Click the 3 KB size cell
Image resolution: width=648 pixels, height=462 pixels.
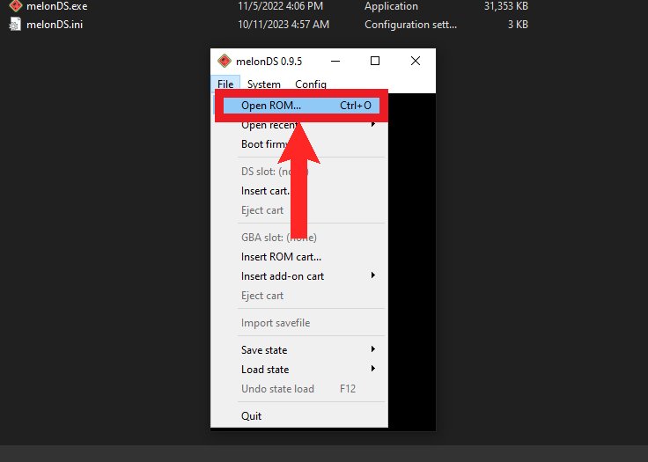click(518, 25)
